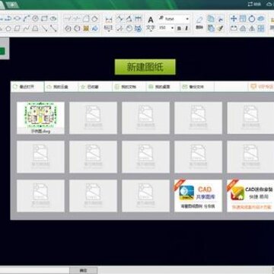Viewport: 274px width, 274px height.
Task: Select the format painter brush icon
Action: pos(220,28)
